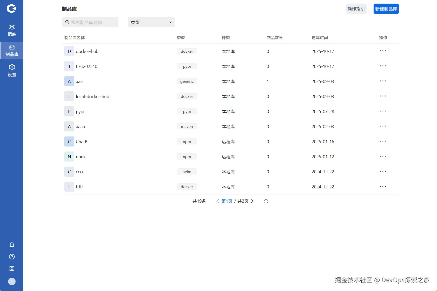Open more actions for aaaa repository
Viewport: 437px width, 291px height.
383,126
